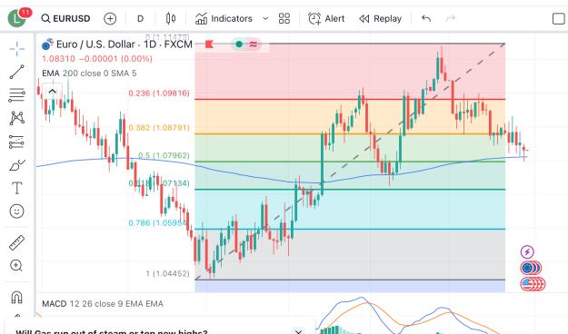Open the indicator templates grid icon
The height and width of the screenshot is (334, 568).
284,18
